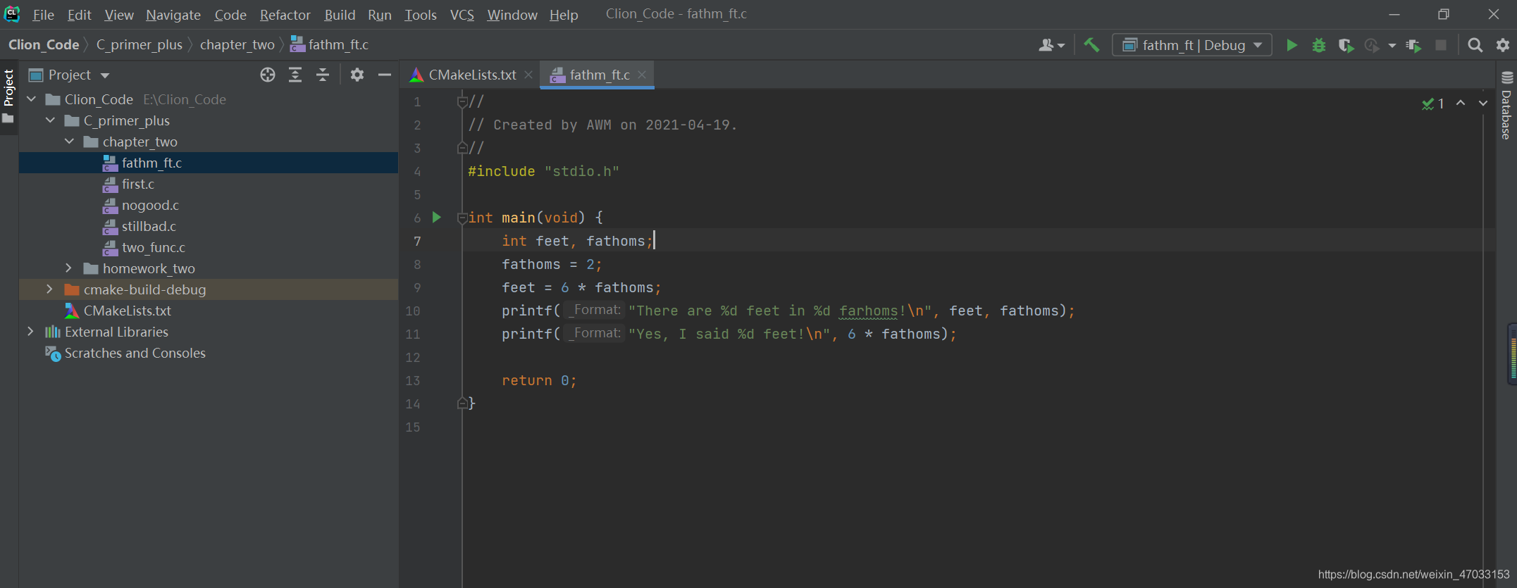Select Scratches and Consoles node

coord(135,353)
